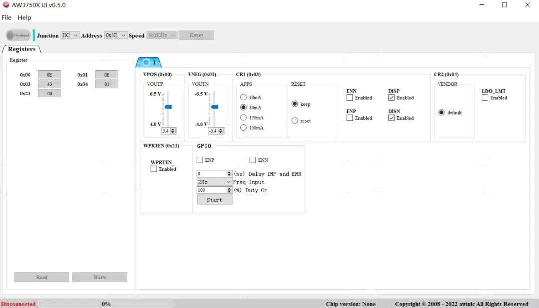Start the GPIO signal output
Viewport: 539px width, 308px height.
tap(214, 199)
